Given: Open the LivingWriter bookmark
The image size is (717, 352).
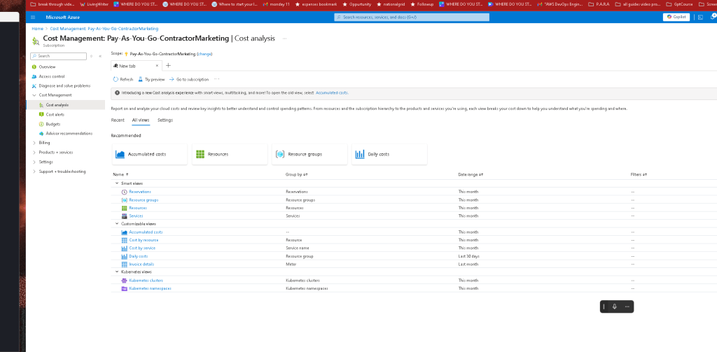Looking at the screenshot, I should [95, 4].
